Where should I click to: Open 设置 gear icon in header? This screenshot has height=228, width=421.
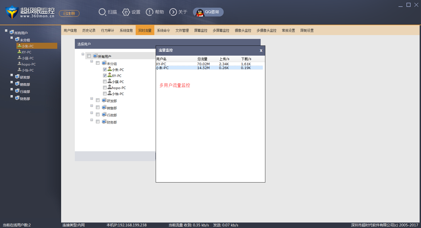(x=126, y=12)
